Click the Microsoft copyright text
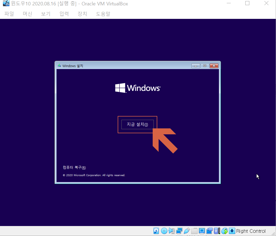This screenshot has height=236, width=276. 94,175
